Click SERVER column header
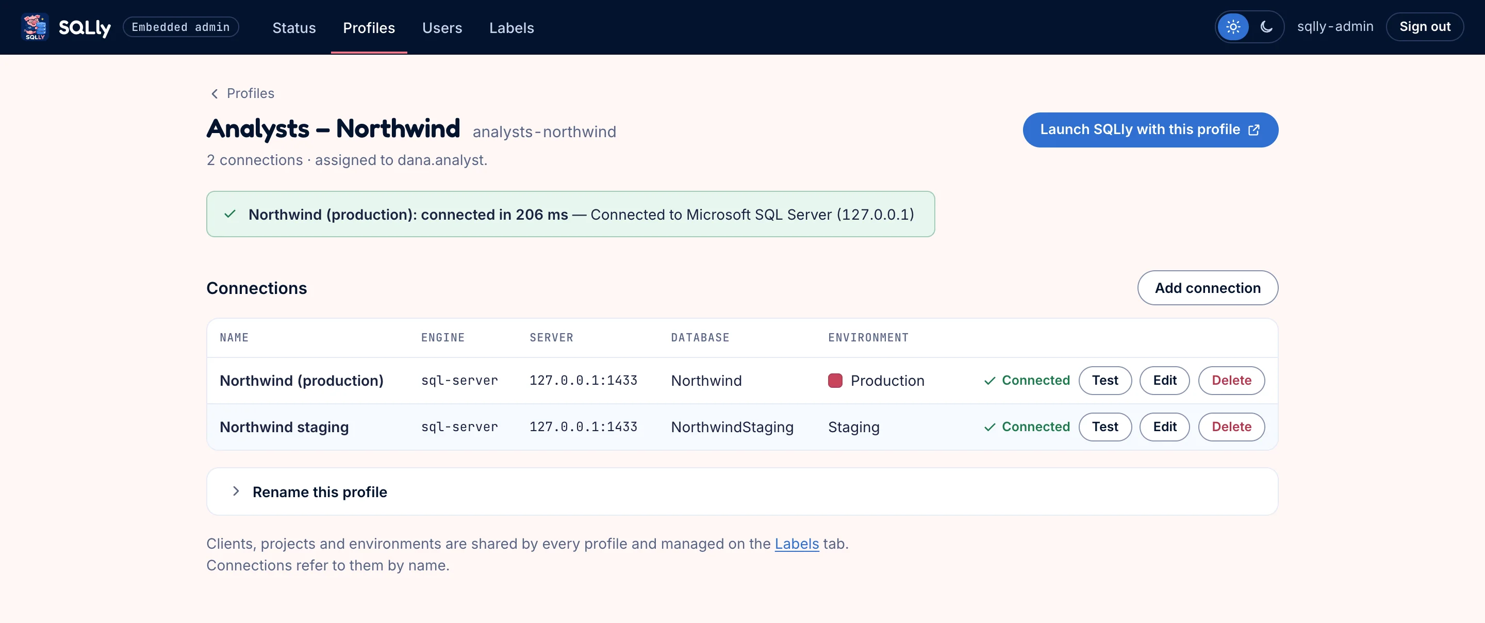Image resolution: width=1485 pixels, height=623 pixels. (551, 338)
